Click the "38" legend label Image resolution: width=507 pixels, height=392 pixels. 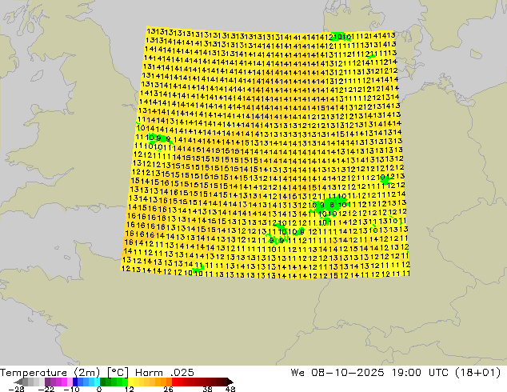pos(208,389)
